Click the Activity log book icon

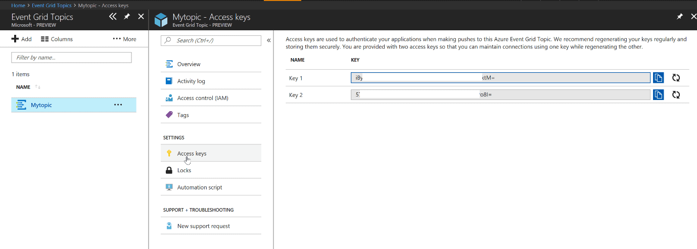coord(169,81)
